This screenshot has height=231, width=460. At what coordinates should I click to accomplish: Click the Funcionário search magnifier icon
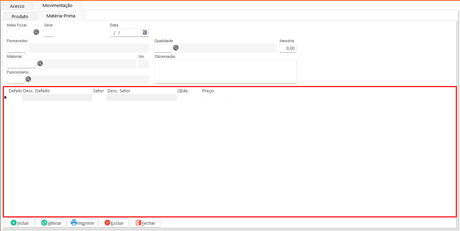(28, 79)
